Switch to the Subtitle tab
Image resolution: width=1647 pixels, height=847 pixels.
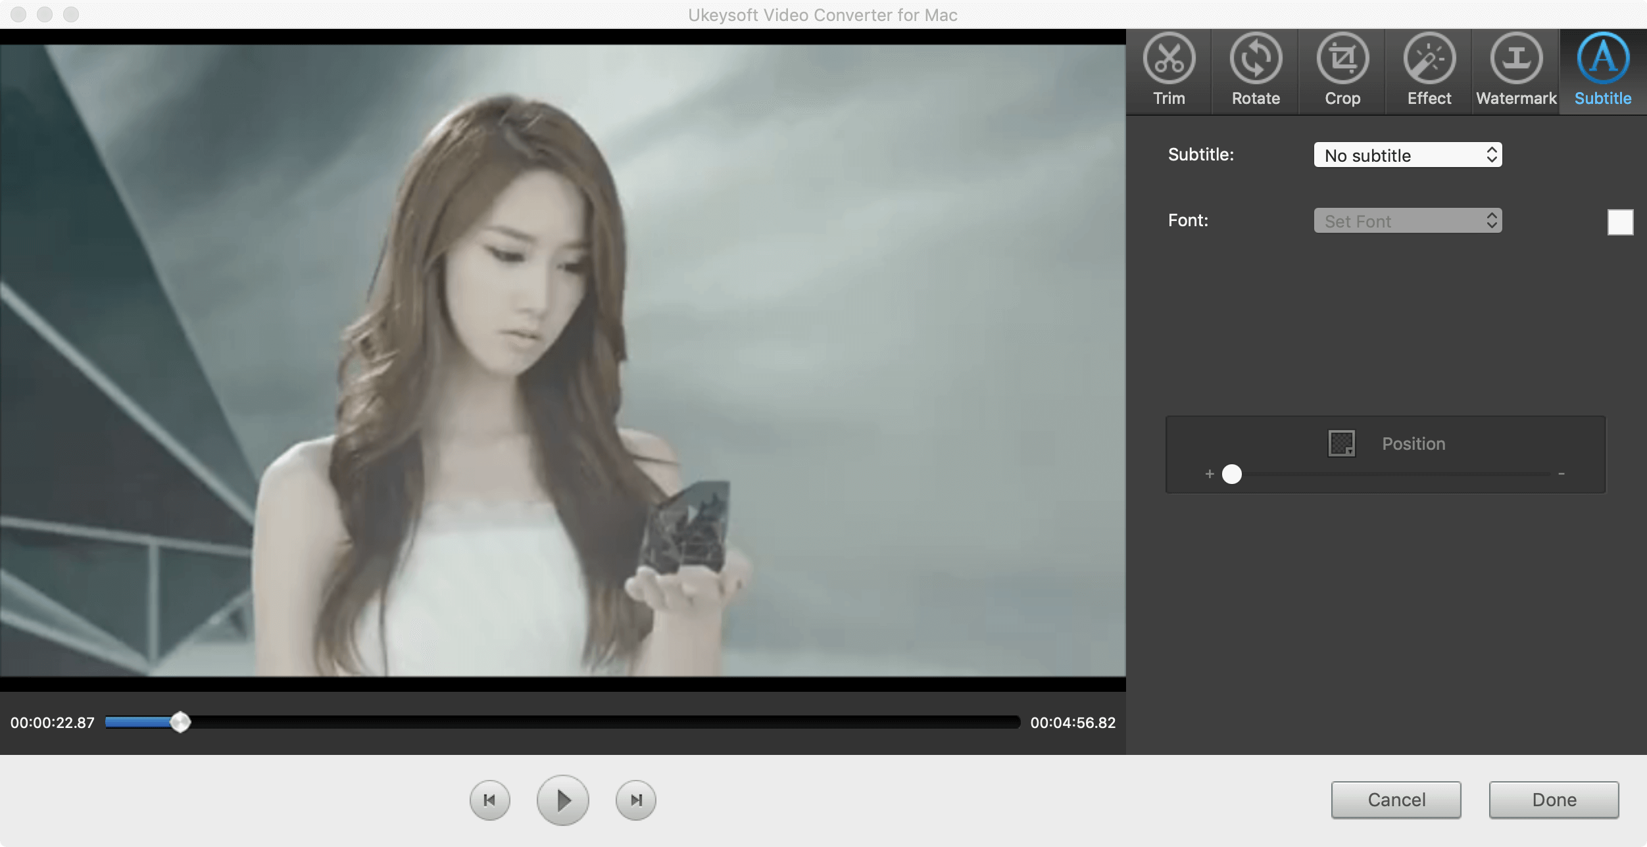point(1603,68)
